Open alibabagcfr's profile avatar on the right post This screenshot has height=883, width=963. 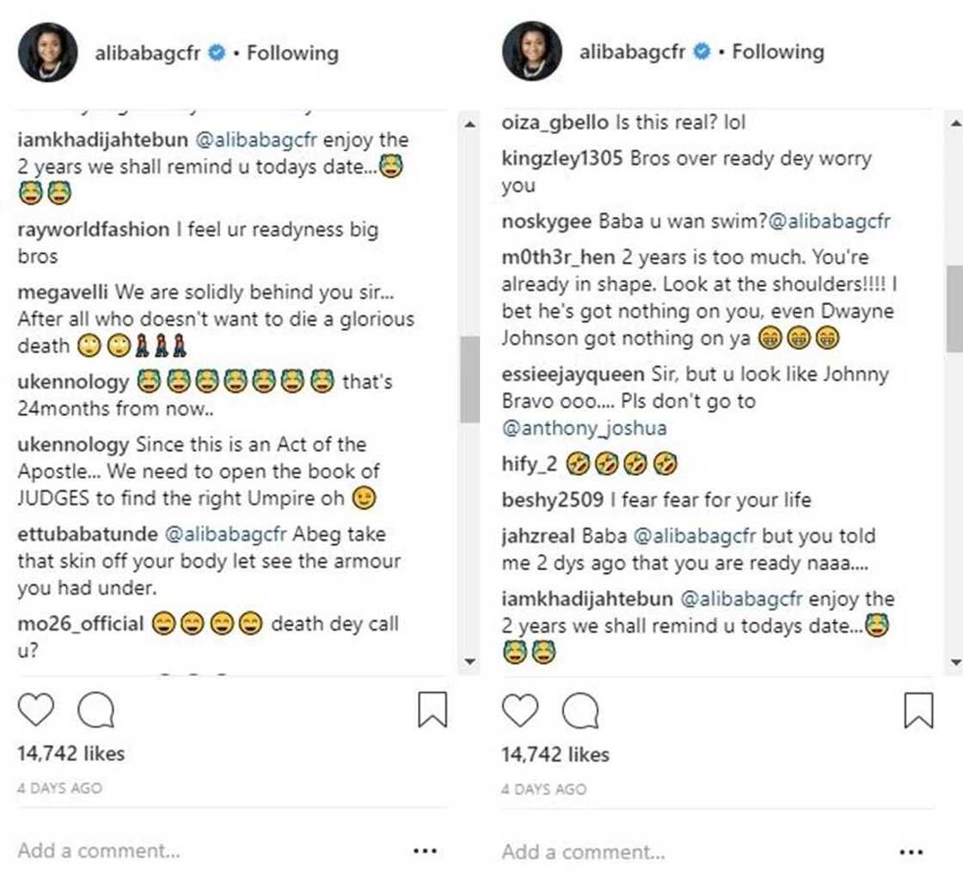531,52
